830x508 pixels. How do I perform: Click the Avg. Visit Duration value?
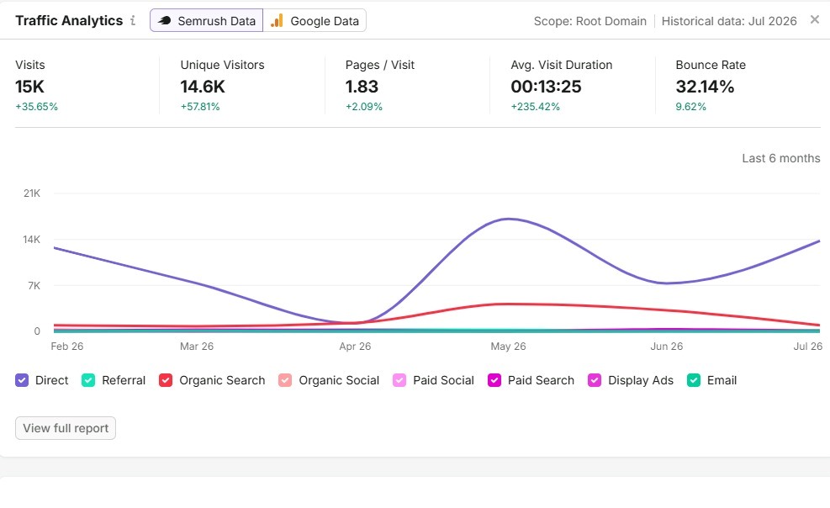tap(546, 87)
